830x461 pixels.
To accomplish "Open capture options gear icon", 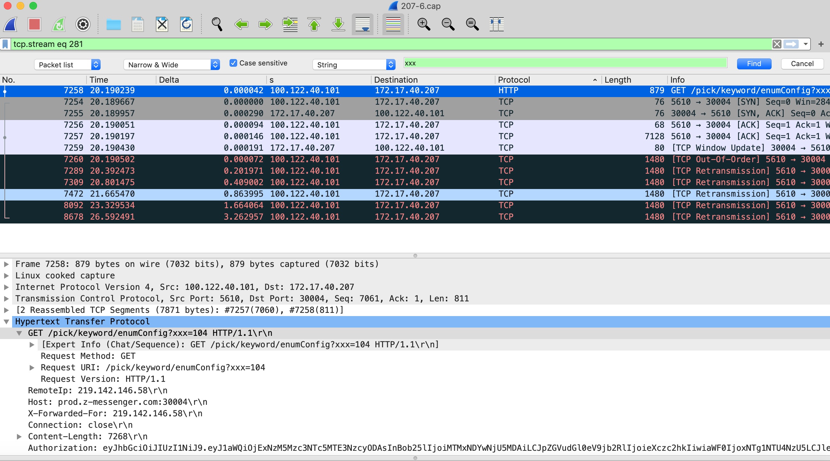I will [83, 24].
